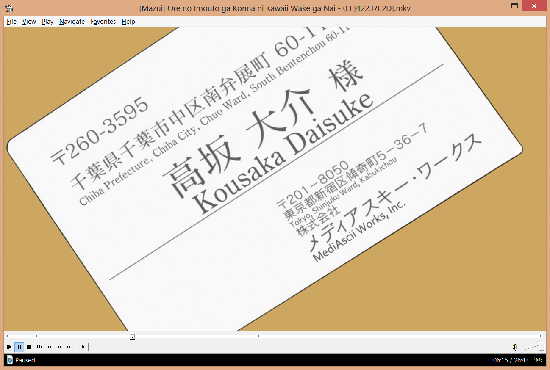This screenshot has height=370, width=550.
Task: Click the seek bar position thumb
Action: click(132, 336)
